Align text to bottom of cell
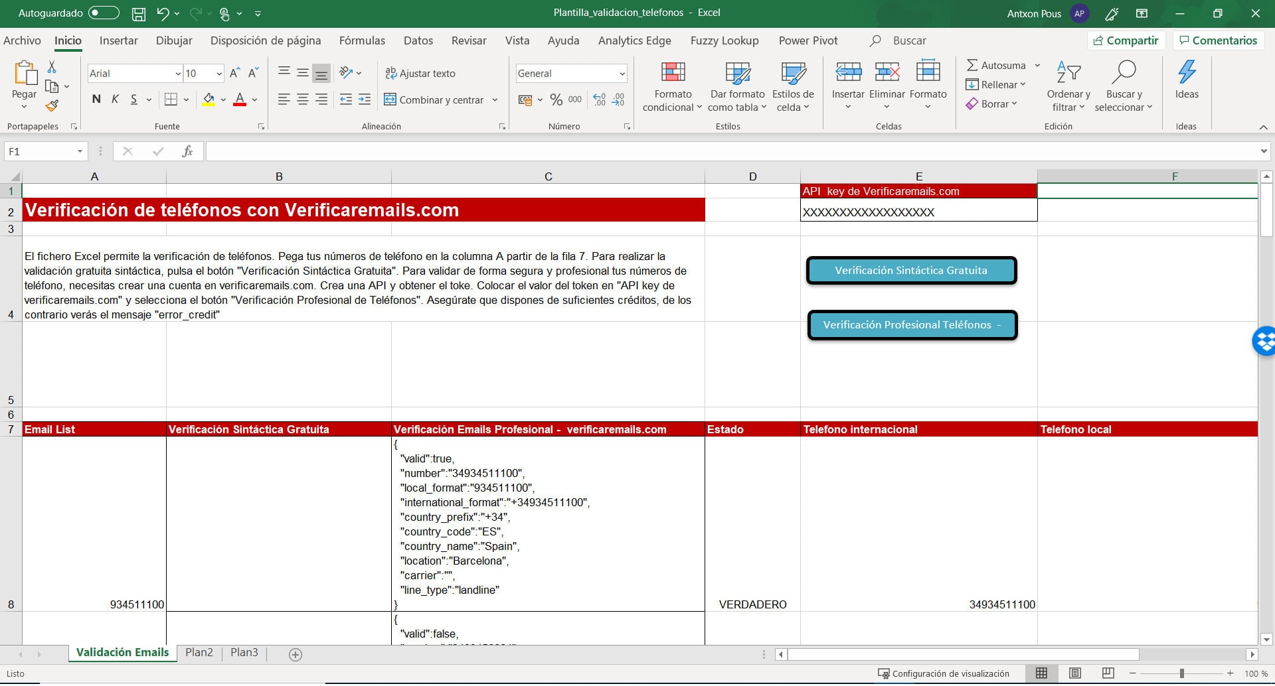This screenshot has width=1275, height=686. (x=321, y=73)
